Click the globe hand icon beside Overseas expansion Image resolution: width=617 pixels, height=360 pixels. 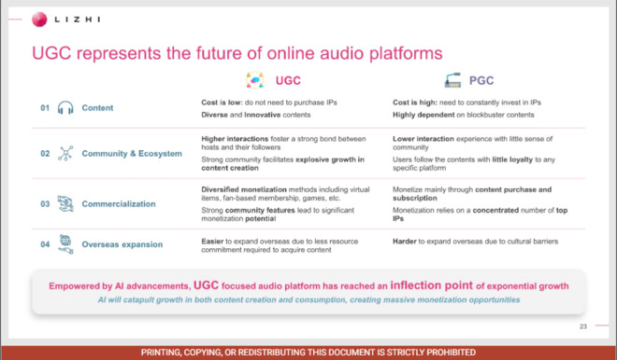(65, 243)
